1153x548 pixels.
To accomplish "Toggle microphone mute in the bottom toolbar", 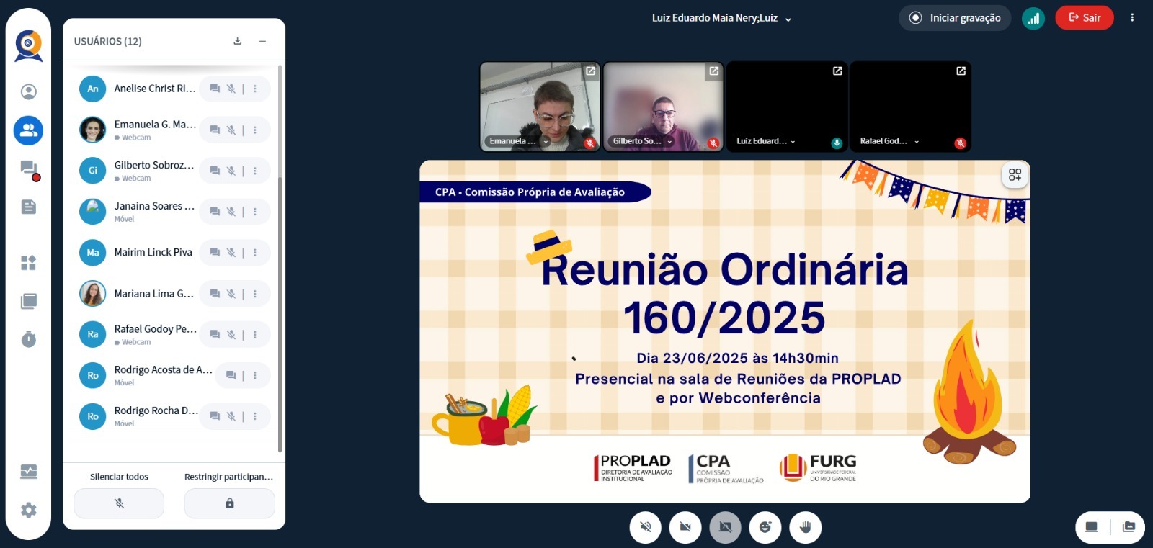I will coord(646,527).
